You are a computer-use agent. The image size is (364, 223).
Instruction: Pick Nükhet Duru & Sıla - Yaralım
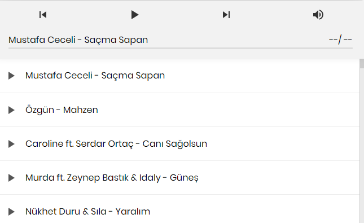pyautogui.click(x=87, y=212)
